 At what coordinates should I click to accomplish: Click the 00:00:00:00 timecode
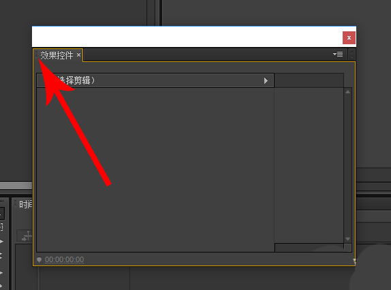[64, 260]
